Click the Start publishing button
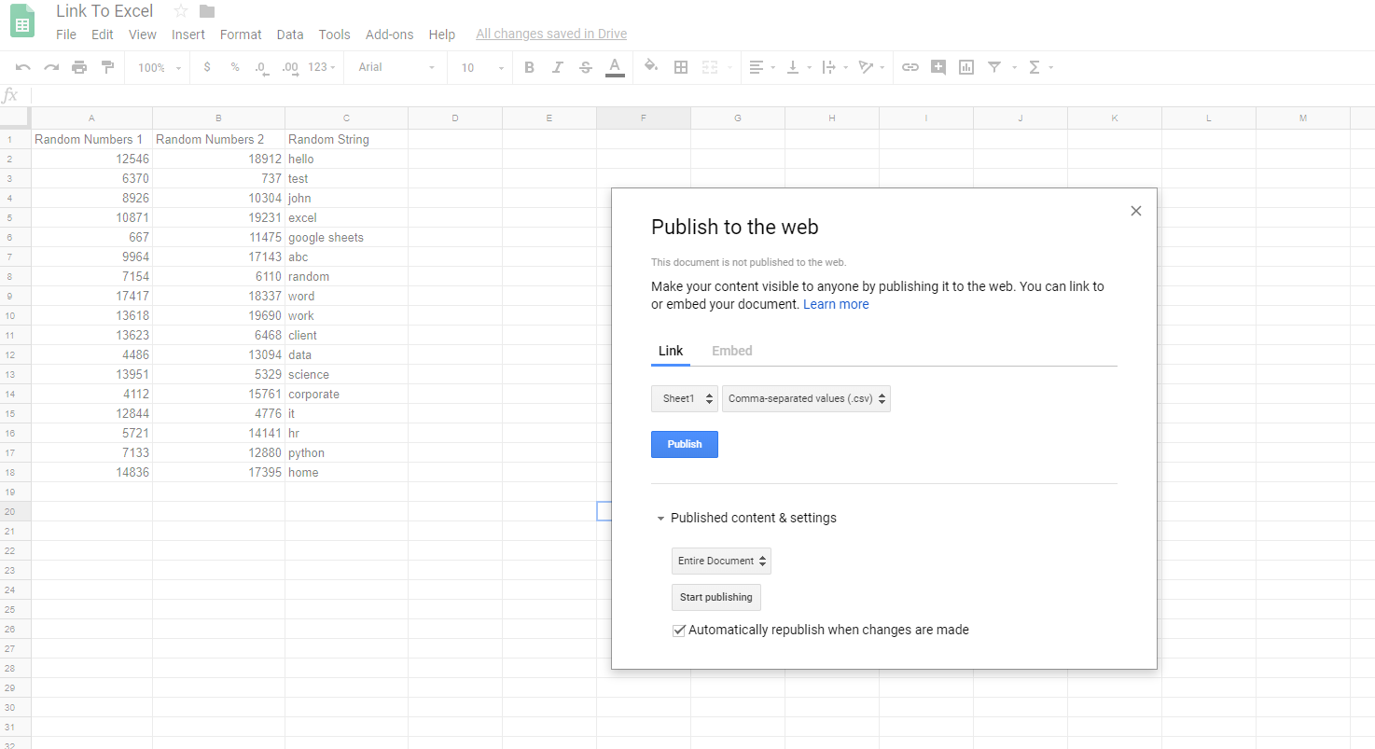This screenshot has height=749, width=1375. 716,597
